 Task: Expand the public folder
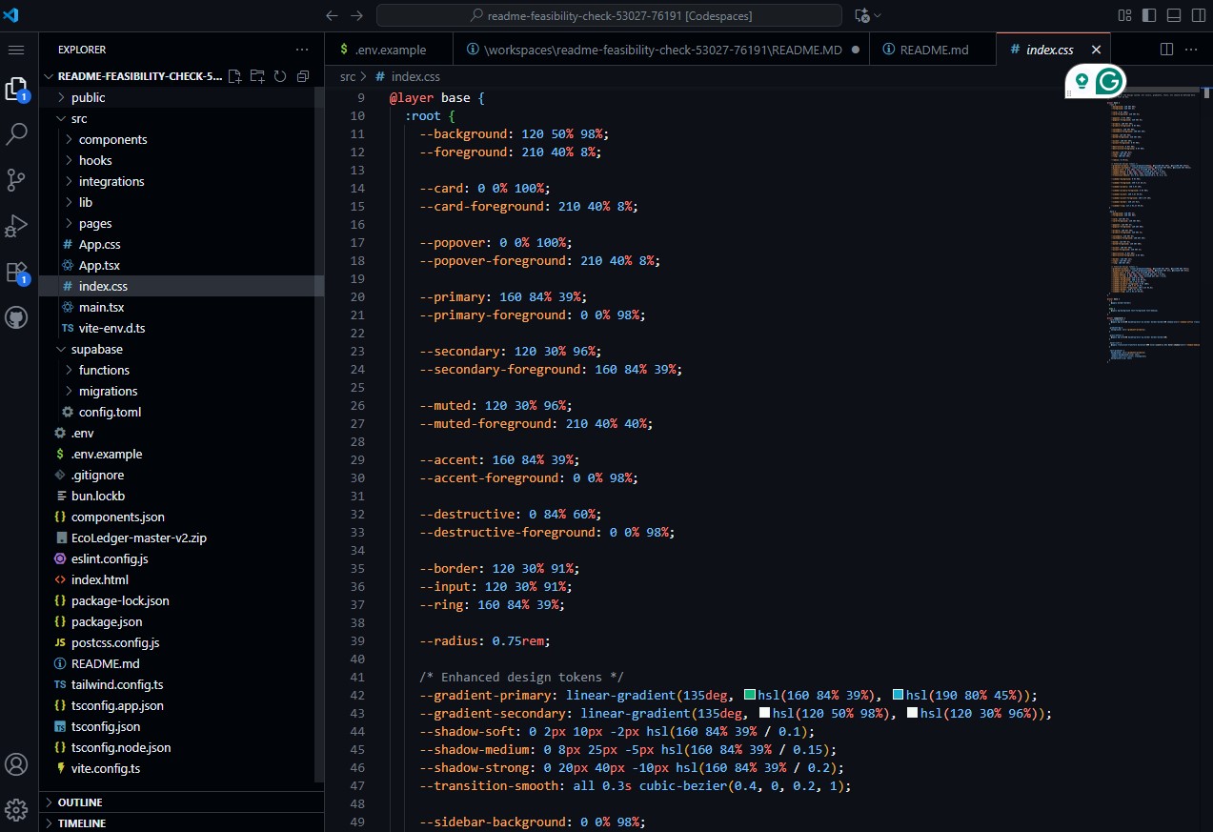coord(88,97)
